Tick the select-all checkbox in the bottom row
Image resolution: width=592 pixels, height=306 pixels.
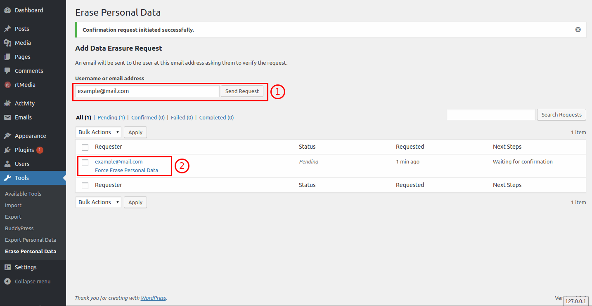pos(85,185)
